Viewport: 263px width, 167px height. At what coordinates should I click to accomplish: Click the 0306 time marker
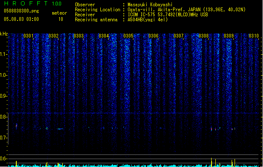tap(153, 36)
